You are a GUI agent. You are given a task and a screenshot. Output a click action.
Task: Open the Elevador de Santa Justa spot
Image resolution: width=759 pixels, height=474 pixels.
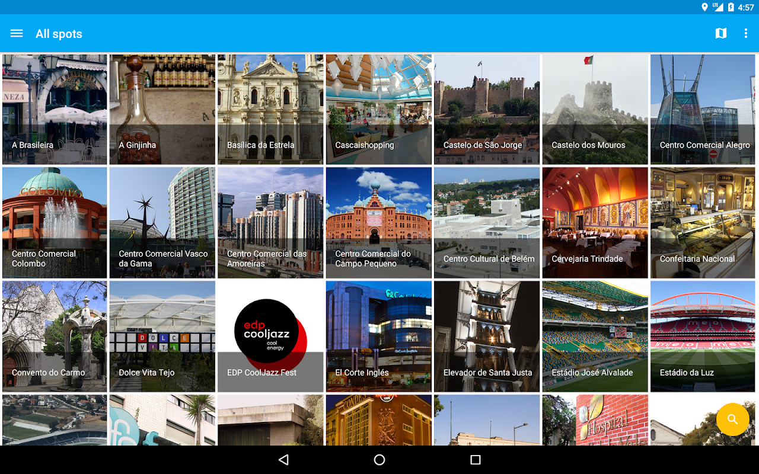(x=487, y=337)
